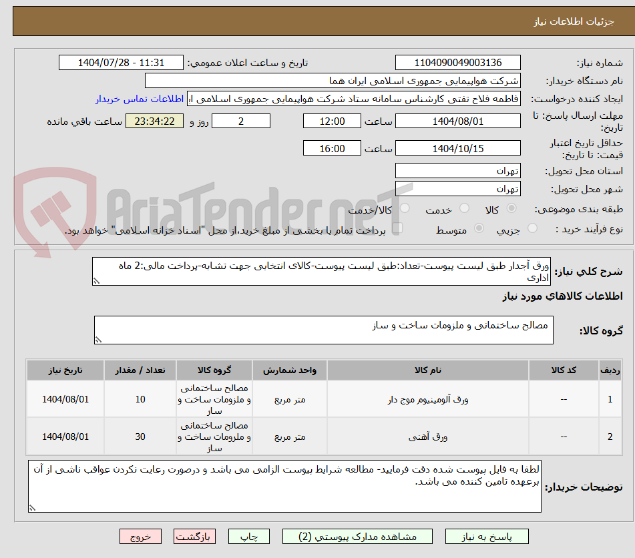Enable the treasury payment checkbox
Screen dimensions: 635x558
[397, 227]
